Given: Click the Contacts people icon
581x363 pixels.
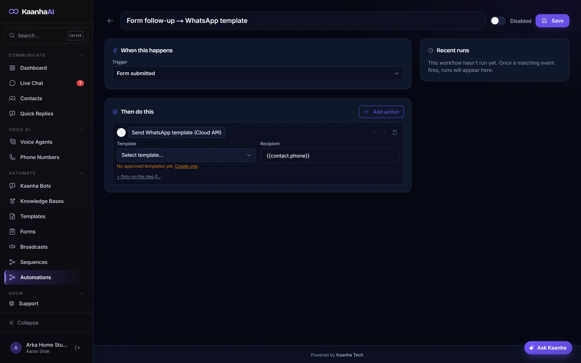Looking at the screenshot, I should coord(12,98).
